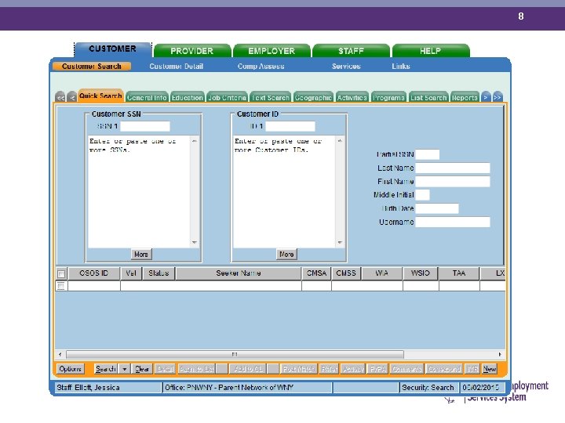Click the single-right arrow tab scroller
This screenshot has height=423, width=565.
[486, 97]
